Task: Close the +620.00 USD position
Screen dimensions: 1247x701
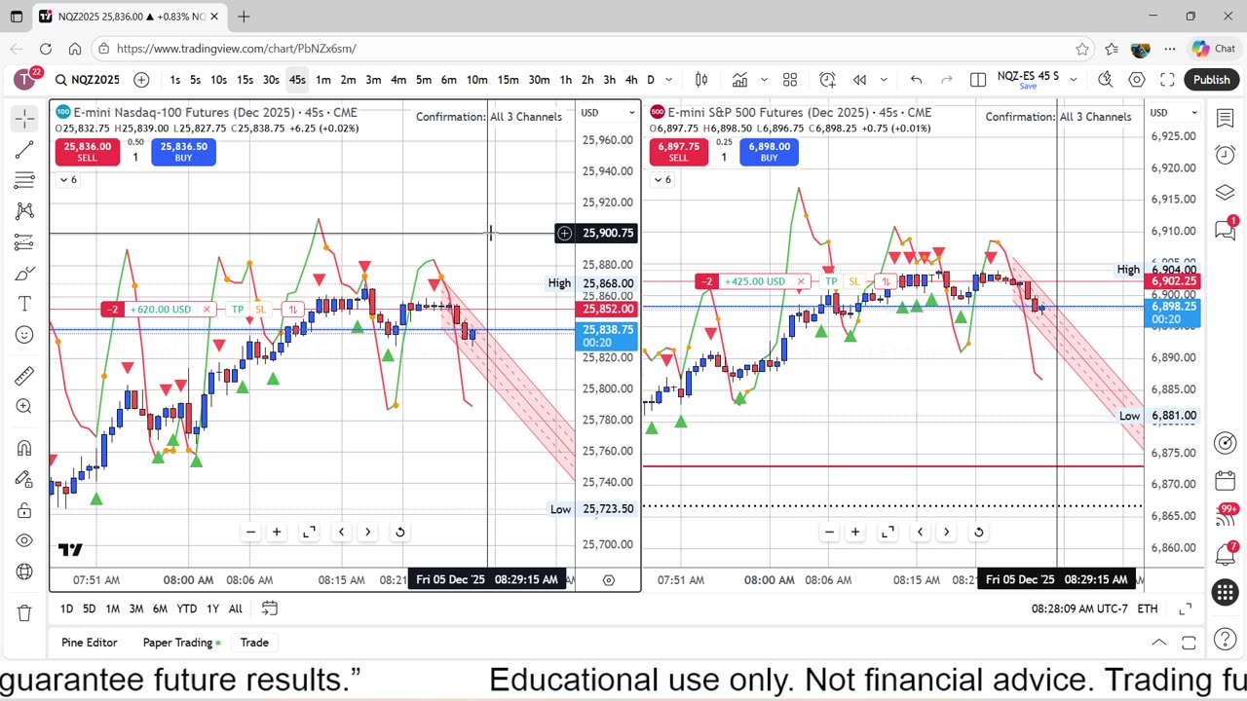Action: click(207, 310)
